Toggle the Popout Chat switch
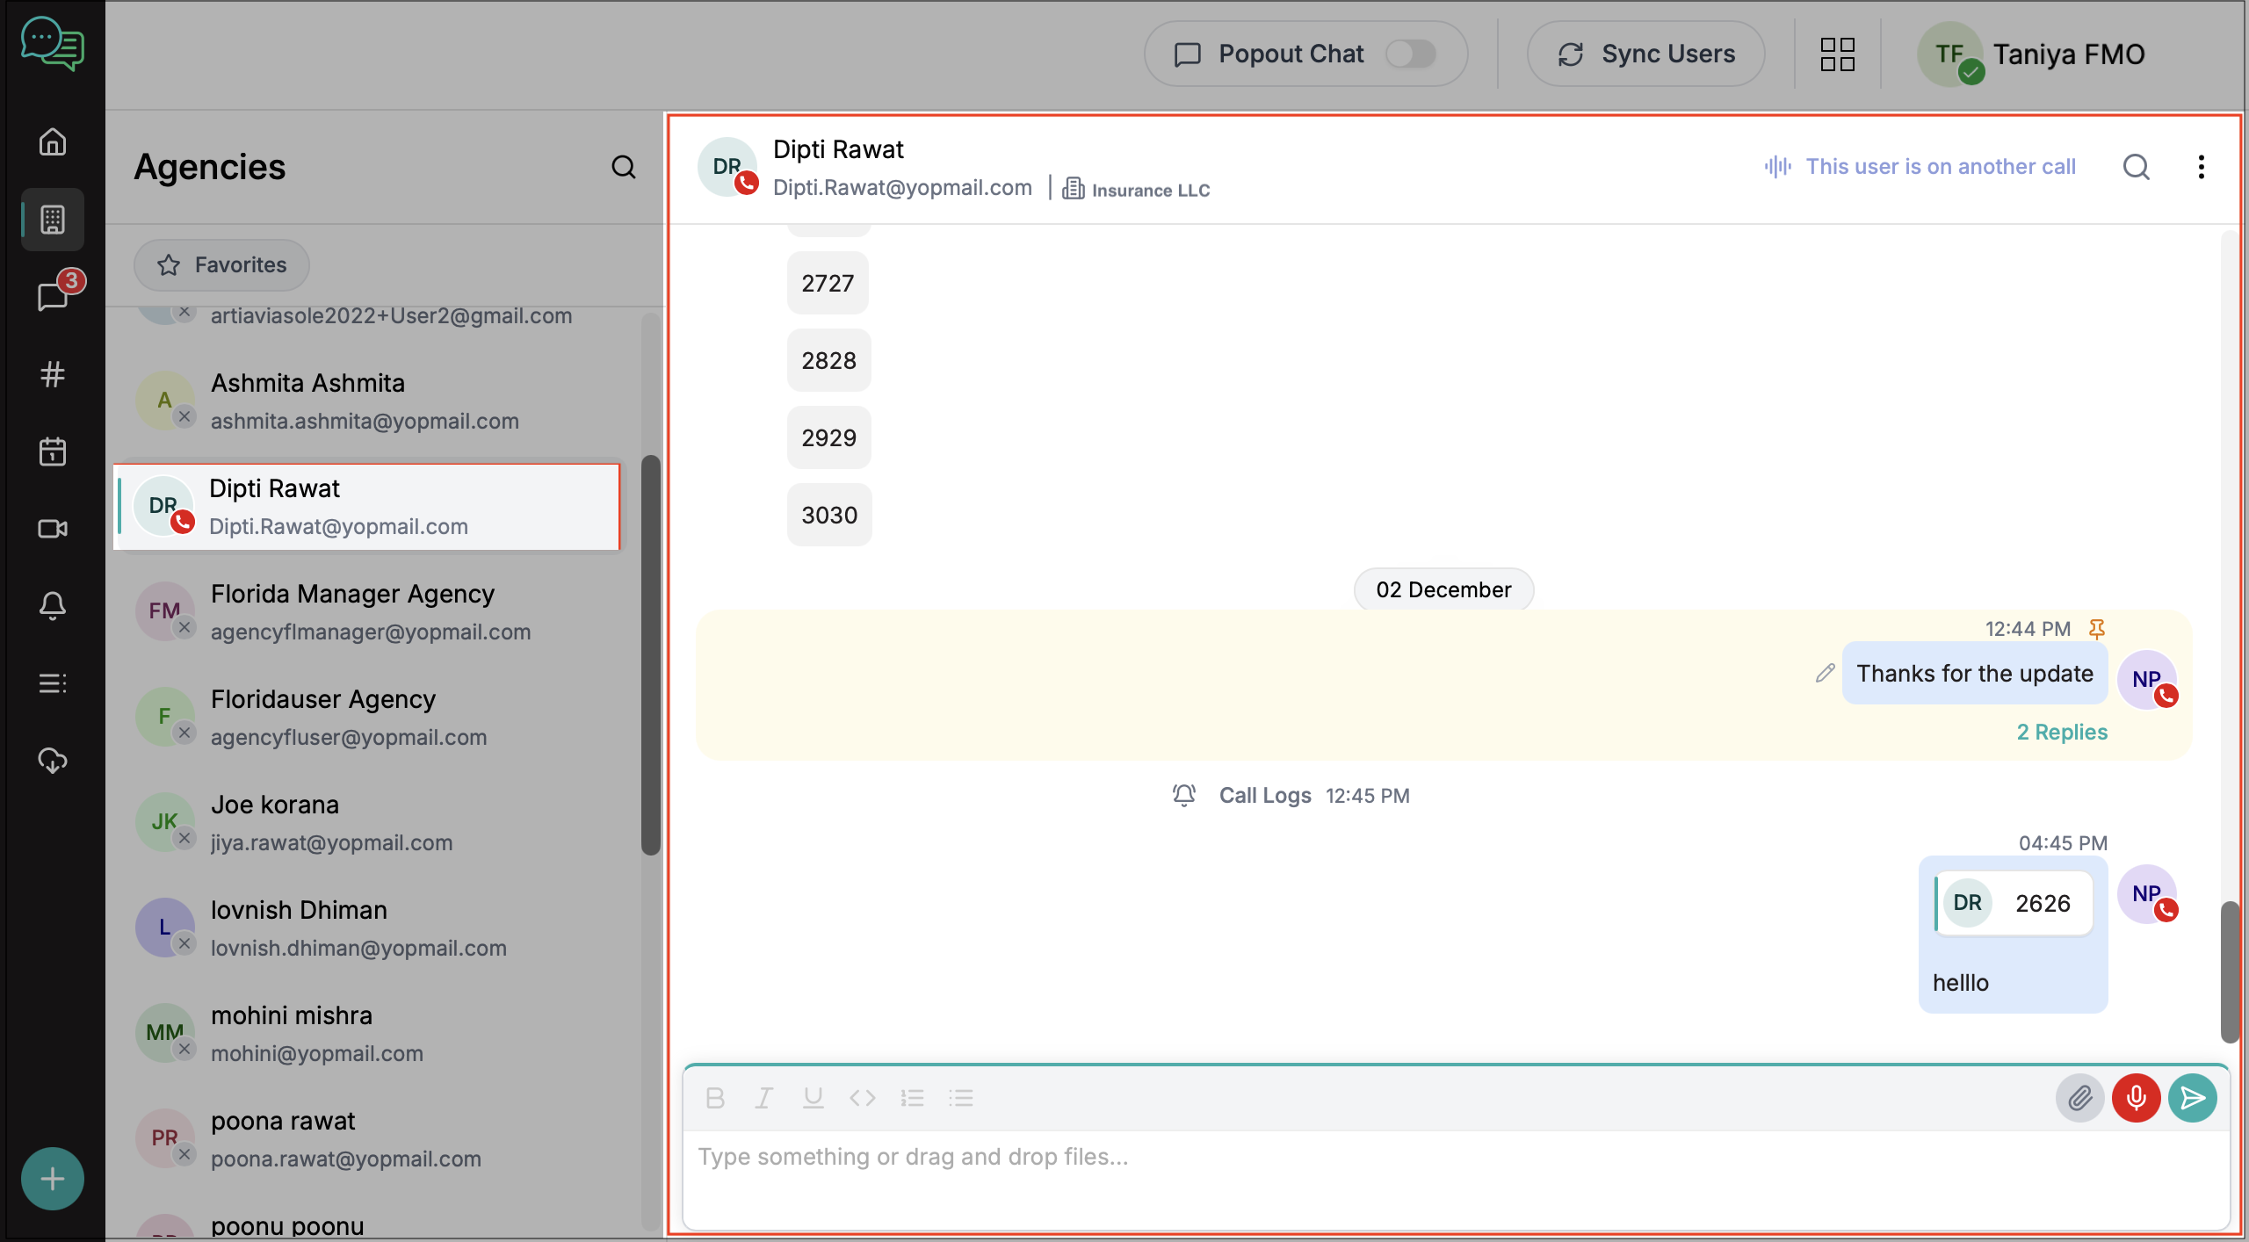This screenshot has height=1242, width=2249. tap(1410, 54)
